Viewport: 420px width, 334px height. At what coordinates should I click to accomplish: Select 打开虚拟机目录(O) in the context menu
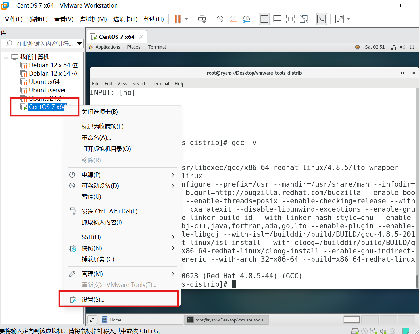tap(123, 149)
